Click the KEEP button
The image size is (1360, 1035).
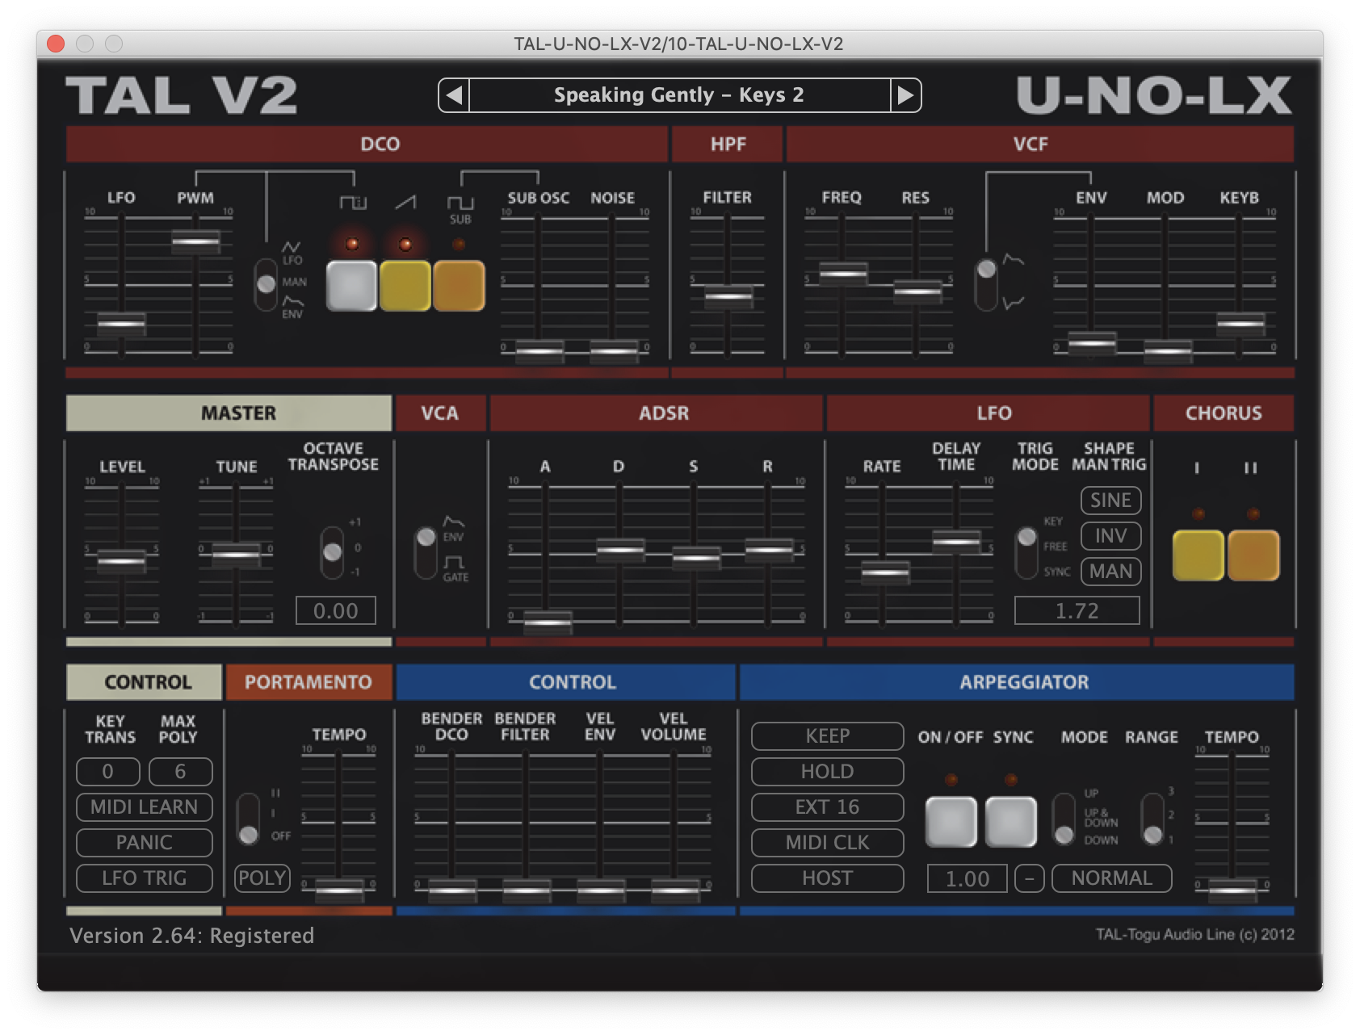827,736
